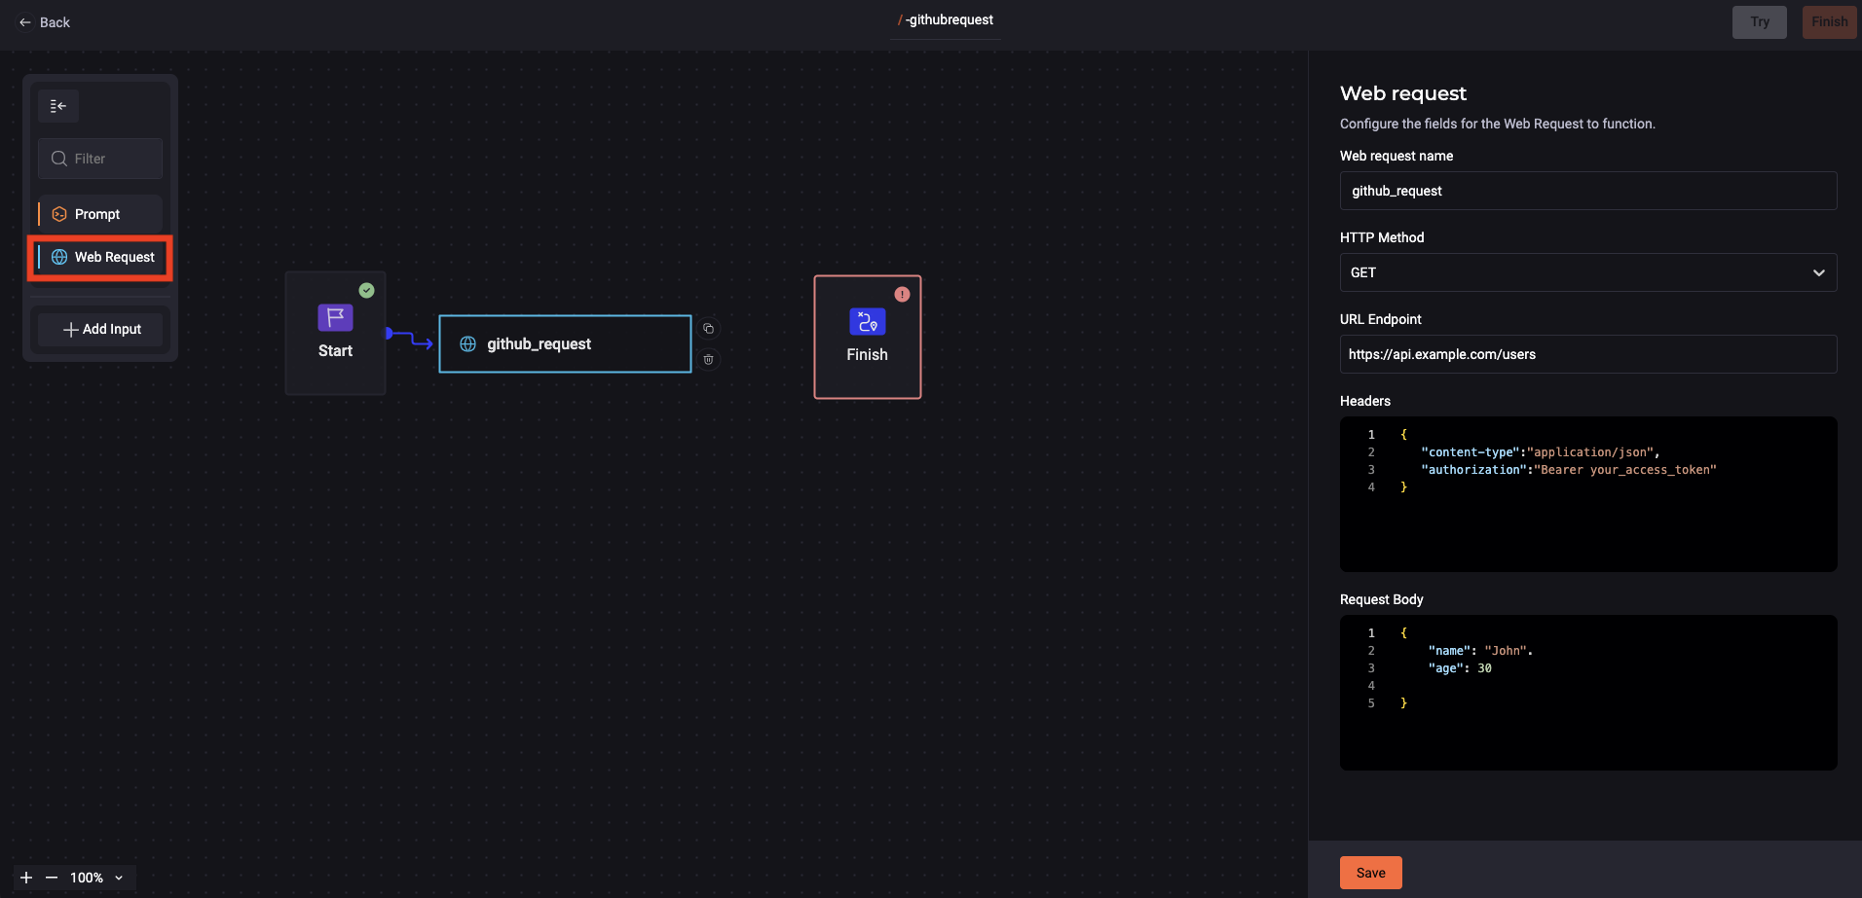Click the Web Request globe icon
1862x898 pixels.
(x=57, y=257)
